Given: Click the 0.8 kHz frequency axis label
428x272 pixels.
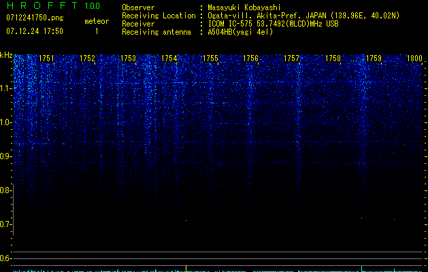Looking at the screenshot, I should pyautogui.click(x=5, y=190).
